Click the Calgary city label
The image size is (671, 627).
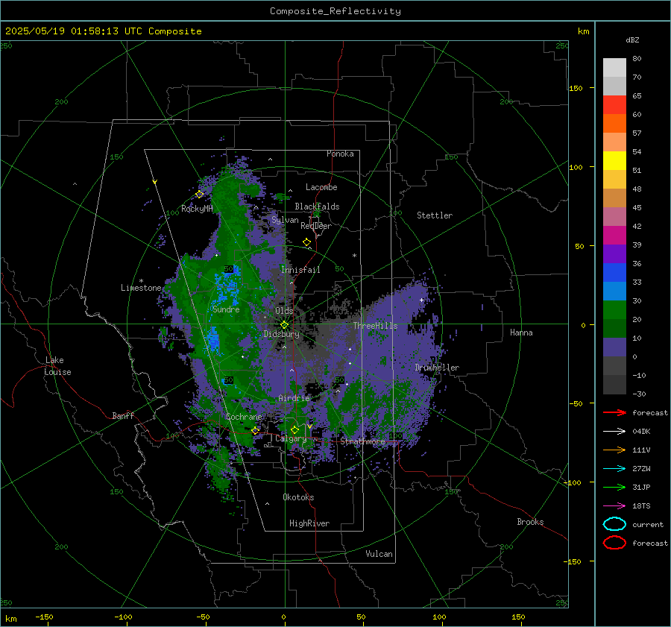[x=291, y=438]
